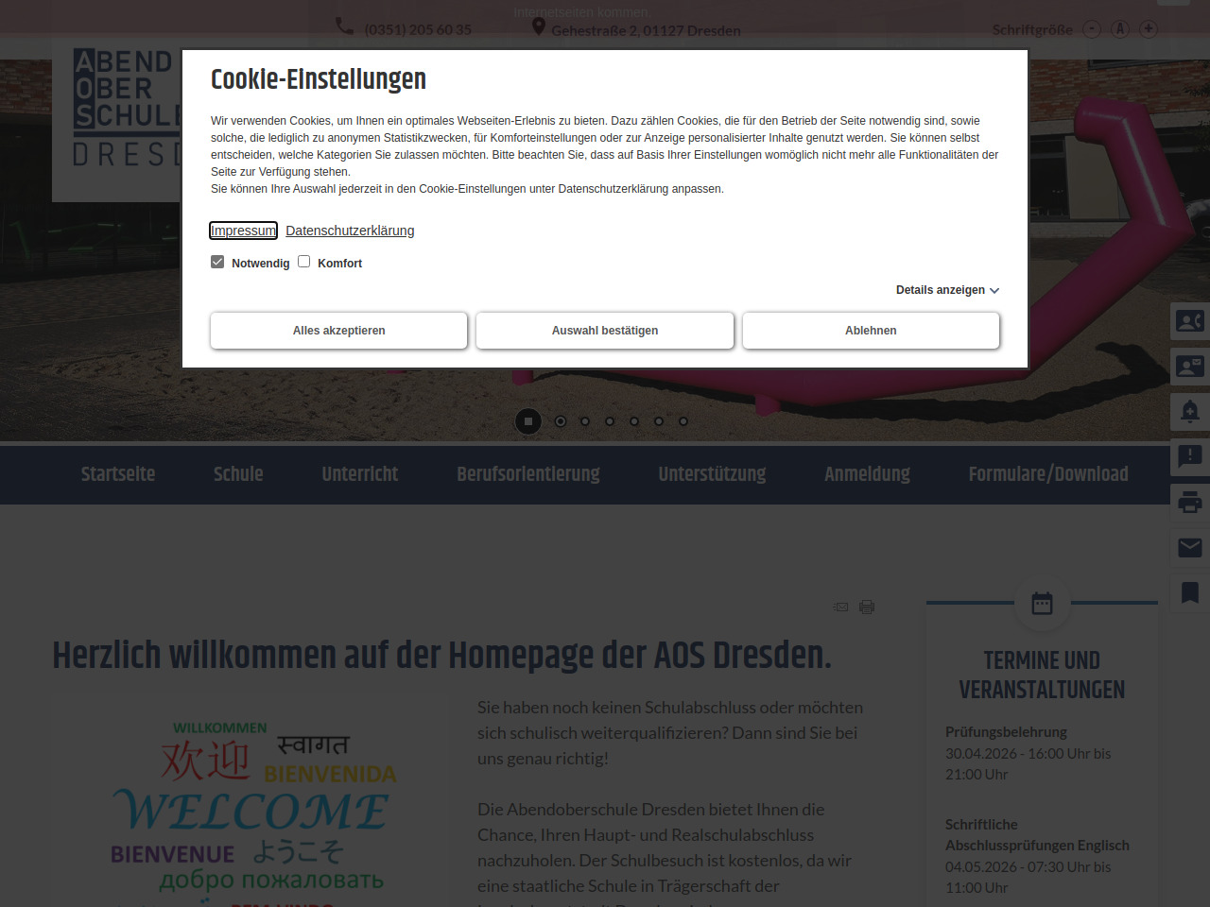Enable the Komfort cookie checkbox
Screen dimensions: 1210x907
tap(304, 262)
